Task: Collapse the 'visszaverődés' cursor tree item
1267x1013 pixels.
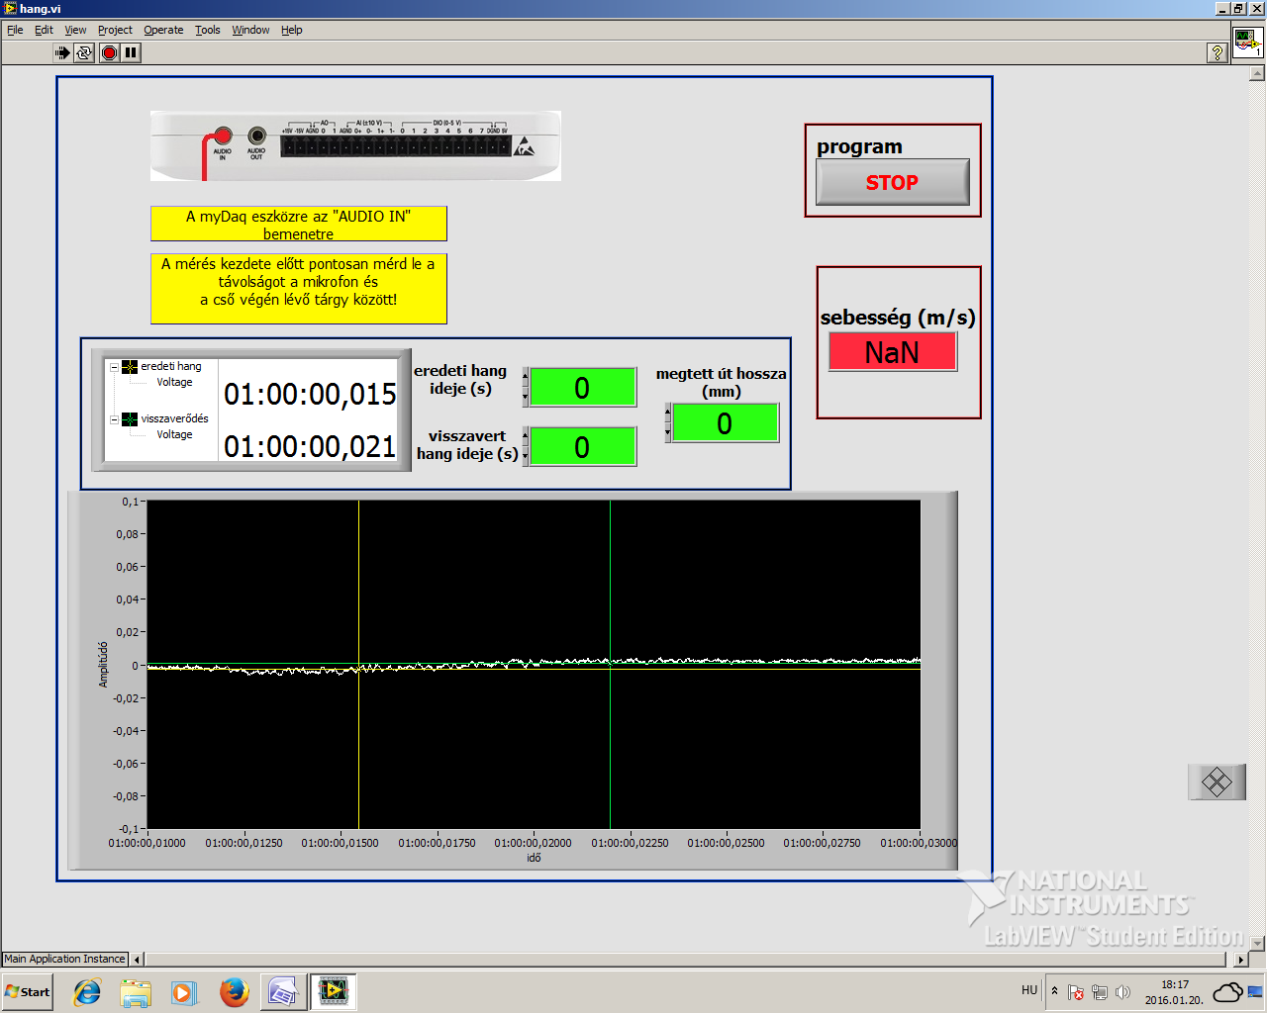Action: 114,419
